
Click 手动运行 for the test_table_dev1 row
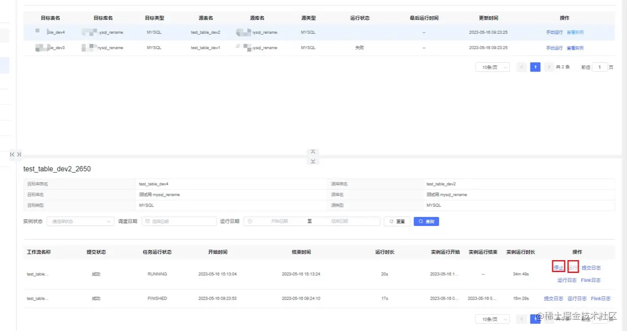pyautogui.click(x=554, y=48)
